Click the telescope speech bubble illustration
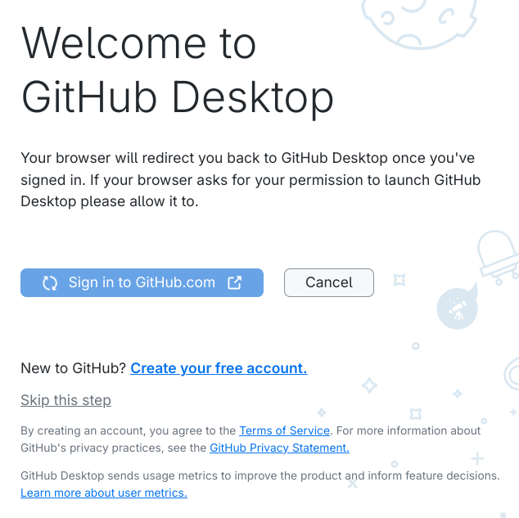The height and width of the screenshot is (518, 519). (x=458, y=306)
